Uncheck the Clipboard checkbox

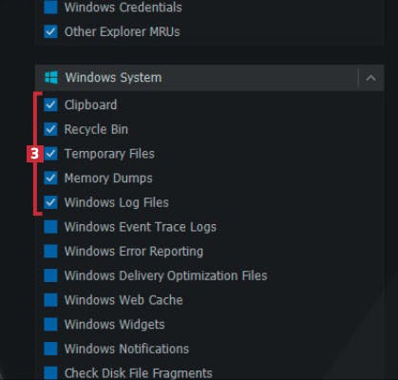(x=50, y=104)
